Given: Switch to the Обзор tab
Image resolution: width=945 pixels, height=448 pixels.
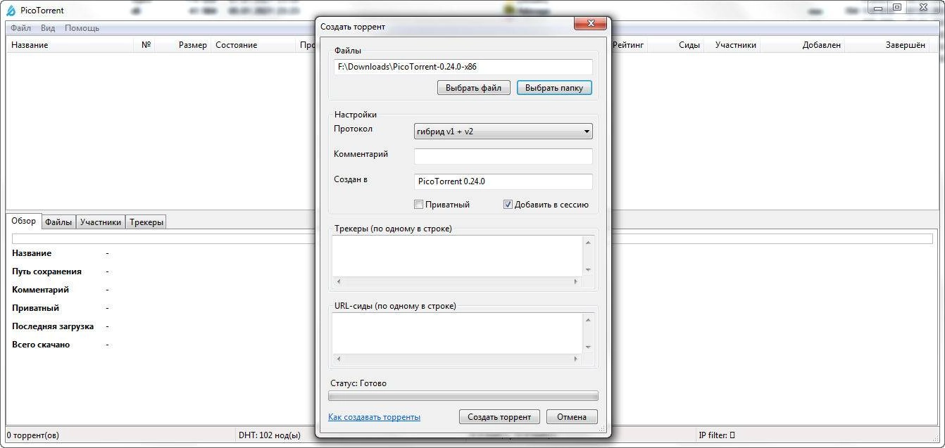Looking at the screenshot, I should click(x=23, y=221).
